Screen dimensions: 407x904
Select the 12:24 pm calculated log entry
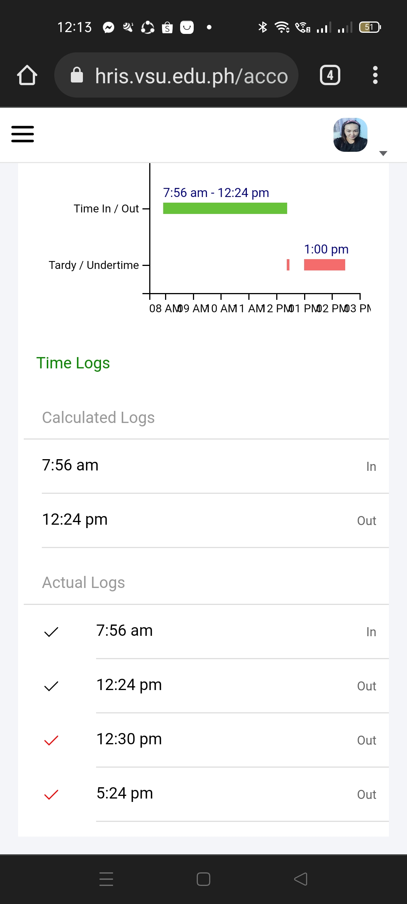point(75,520)
